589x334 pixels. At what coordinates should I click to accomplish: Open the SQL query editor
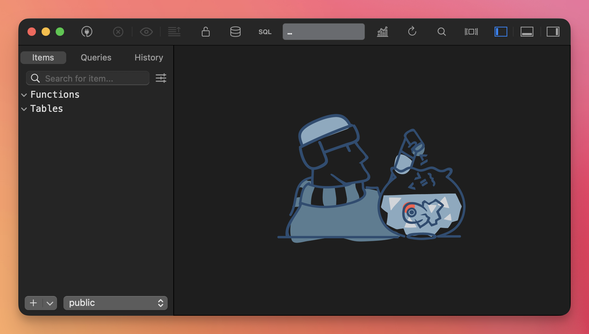(265, 32)
